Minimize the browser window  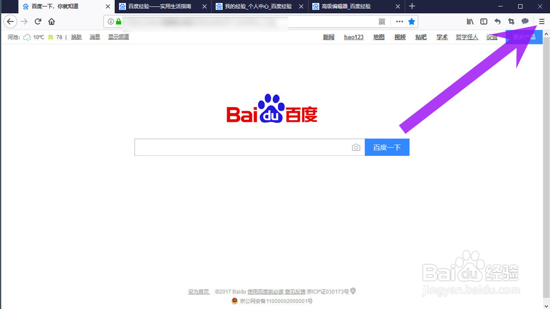click(x=501, y=6)
